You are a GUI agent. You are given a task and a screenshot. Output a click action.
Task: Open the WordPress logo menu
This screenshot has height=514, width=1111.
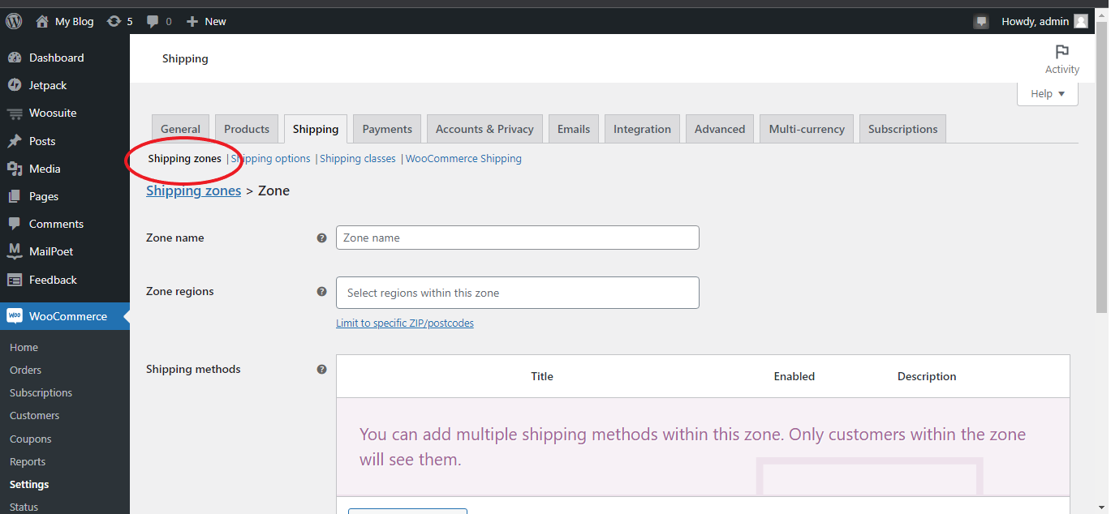(14, 21)
